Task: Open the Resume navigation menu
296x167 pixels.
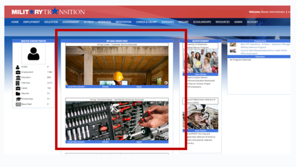Action: tap(183, 22)
